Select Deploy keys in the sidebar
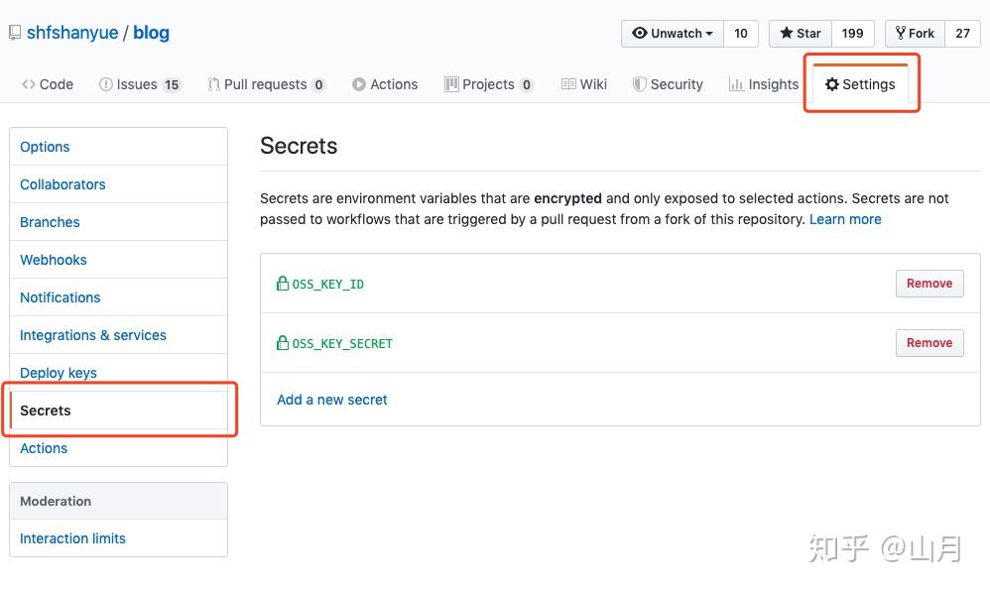Screen dimensions: 990x590 click(58, 373)
